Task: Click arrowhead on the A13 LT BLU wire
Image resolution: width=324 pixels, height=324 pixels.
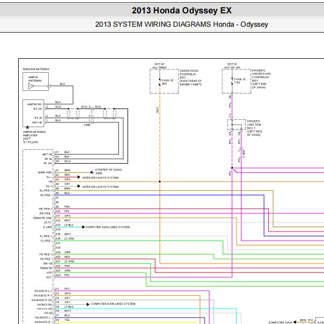Action: (83, 227)
